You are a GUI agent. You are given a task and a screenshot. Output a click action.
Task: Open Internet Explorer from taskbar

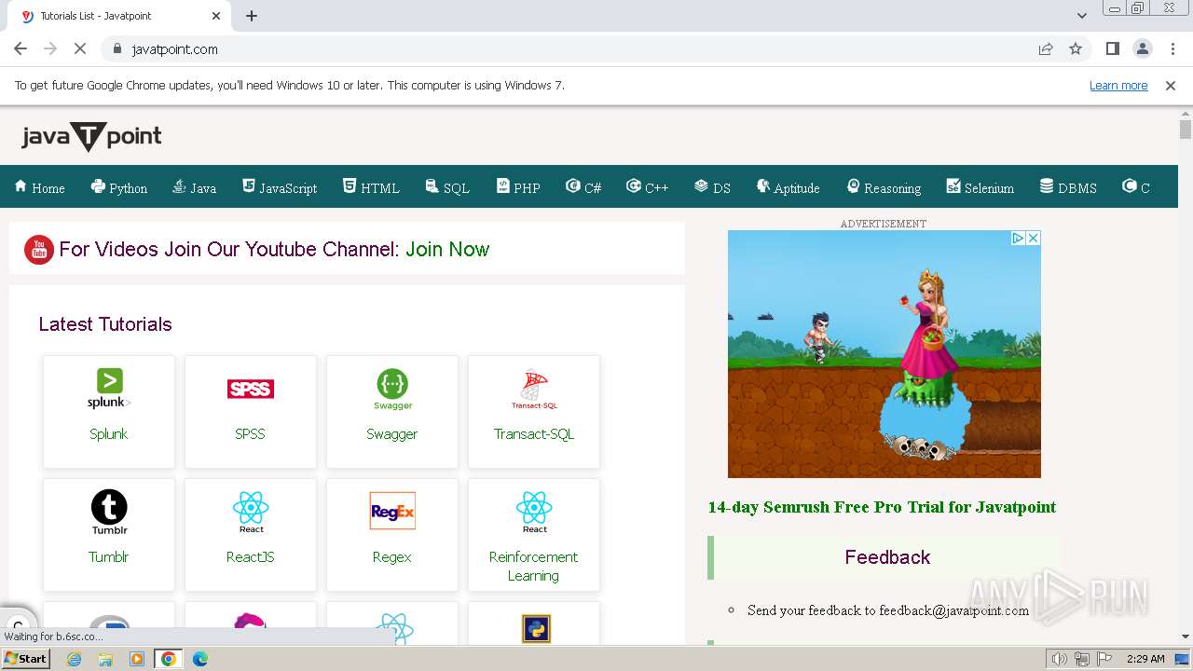click(75, 659)
